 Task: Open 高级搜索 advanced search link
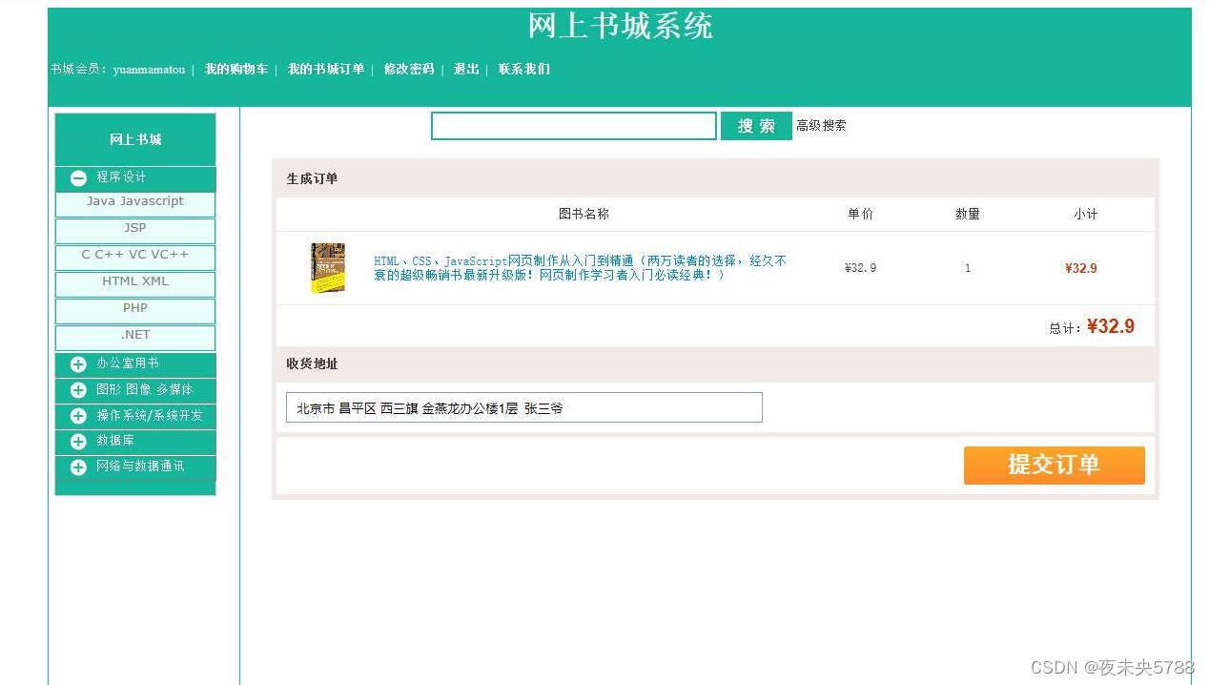[x=821, y=125]
